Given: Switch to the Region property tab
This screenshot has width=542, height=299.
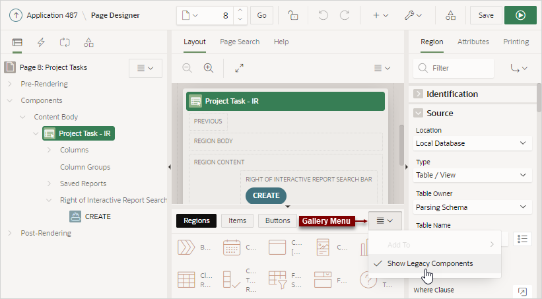Looking at the screenshot, I should (x=432, y=42).
